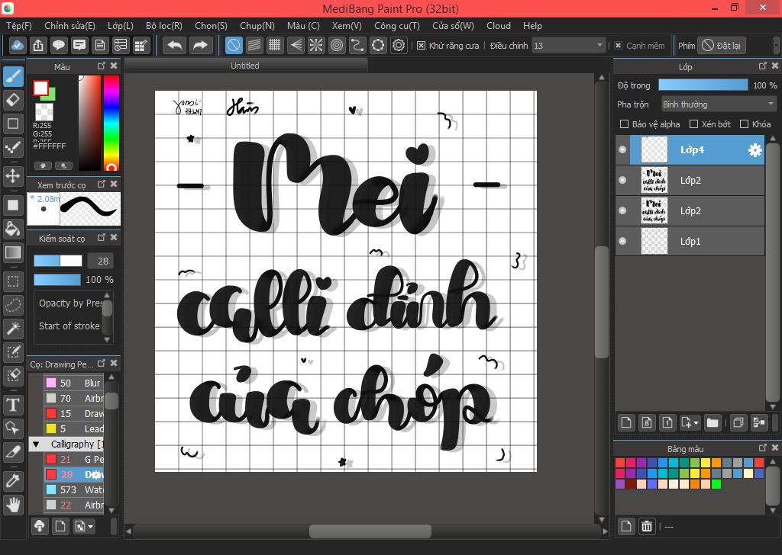Open settings gear for layer Lớp4
This screenshot has width=782, height=555.
[755, 150]
